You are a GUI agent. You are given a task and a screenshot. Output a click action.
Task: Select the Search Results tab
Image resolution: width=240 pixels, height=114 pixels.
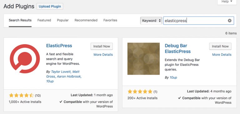tap(20, 20)
